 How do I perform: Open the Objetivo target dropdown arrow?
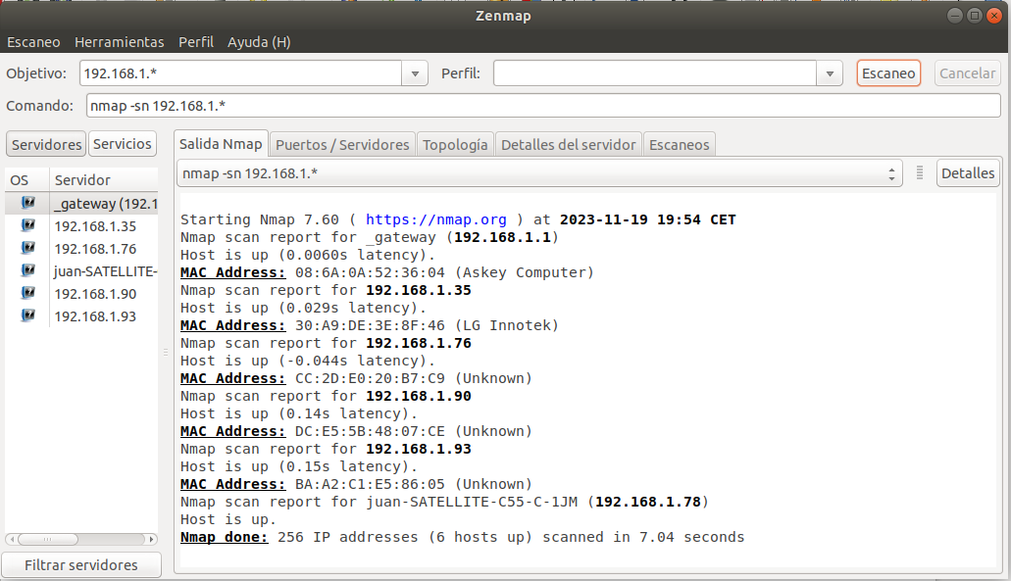pos(416,73)
